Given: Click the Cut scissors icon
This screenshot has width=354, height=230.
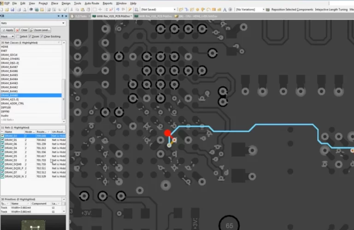Looking at the screenshot, I should (71, 10).
